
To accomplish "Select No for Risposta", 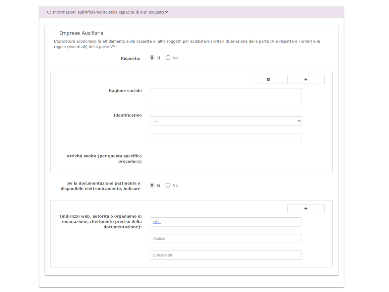I will 168,58.
